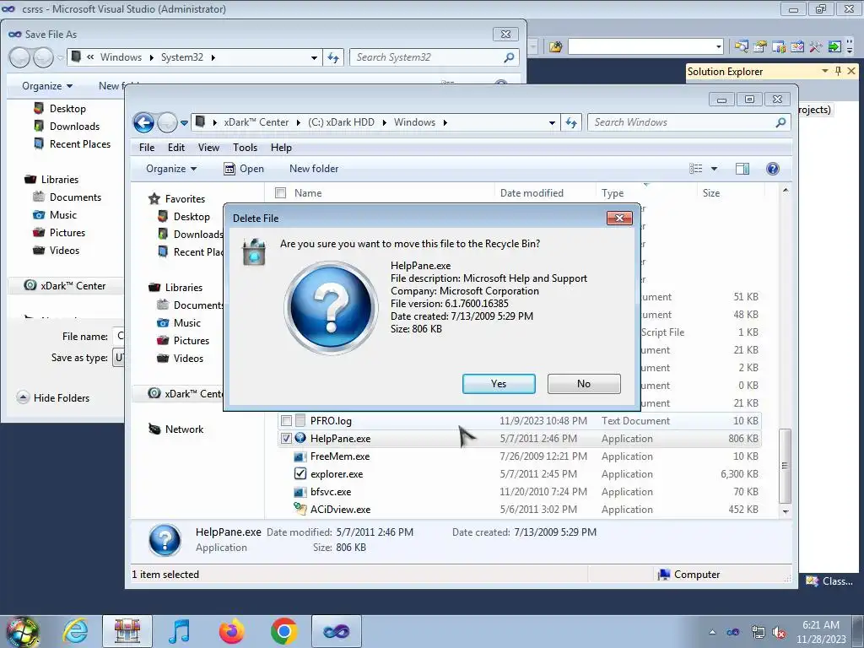Select Music under Libraries in explorer window
Screen dimensions: 864x648
(x=186, y=323)
